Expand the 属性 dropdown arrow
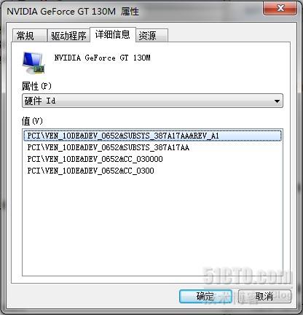This screenshot has width=303, height=315. (277, 101)
